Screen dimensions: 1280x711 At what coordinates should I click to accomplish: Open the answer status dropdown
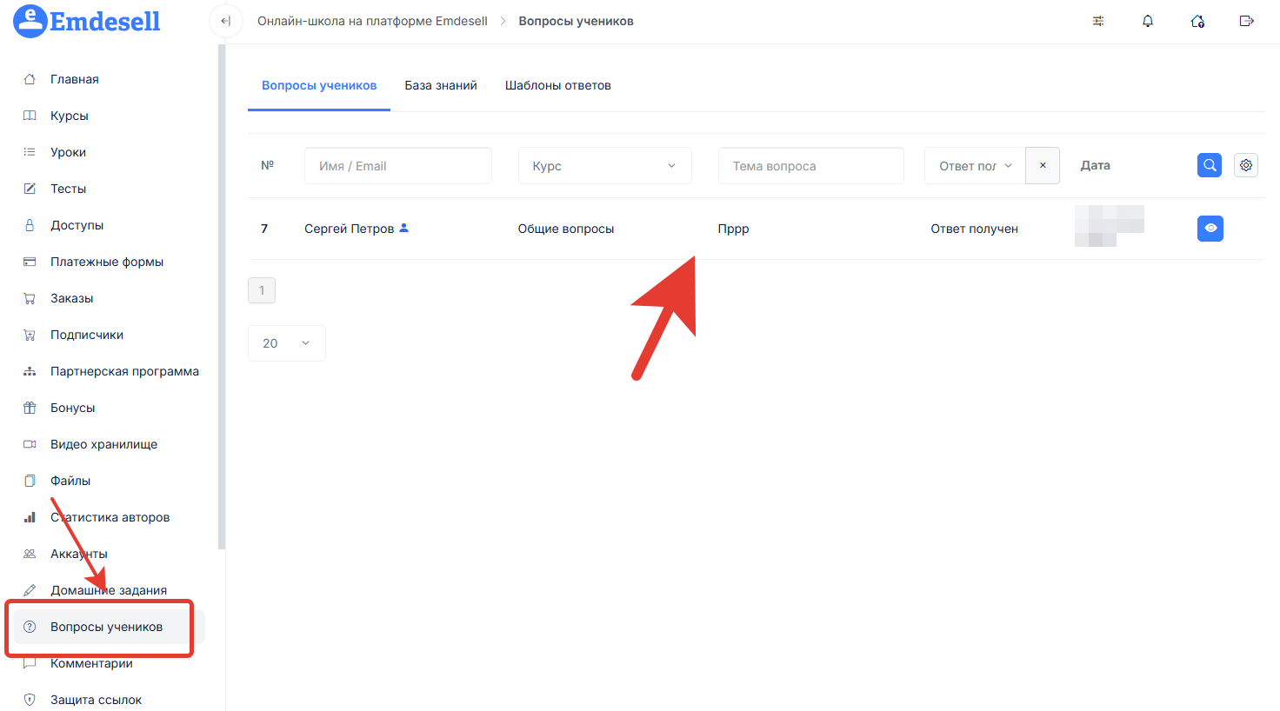click(x=975, y=166)
